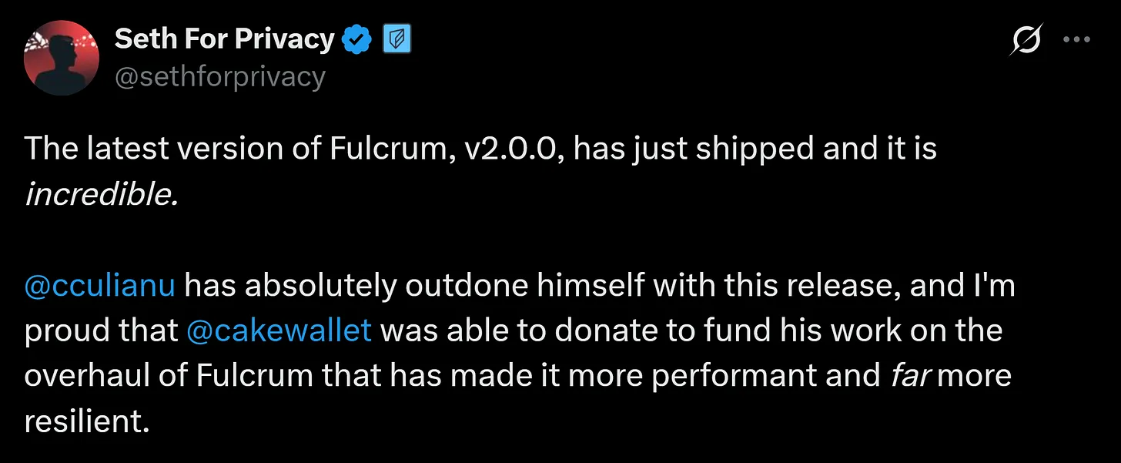
Task: Open the @cakewallet mention link
Action: coord(279,330)
